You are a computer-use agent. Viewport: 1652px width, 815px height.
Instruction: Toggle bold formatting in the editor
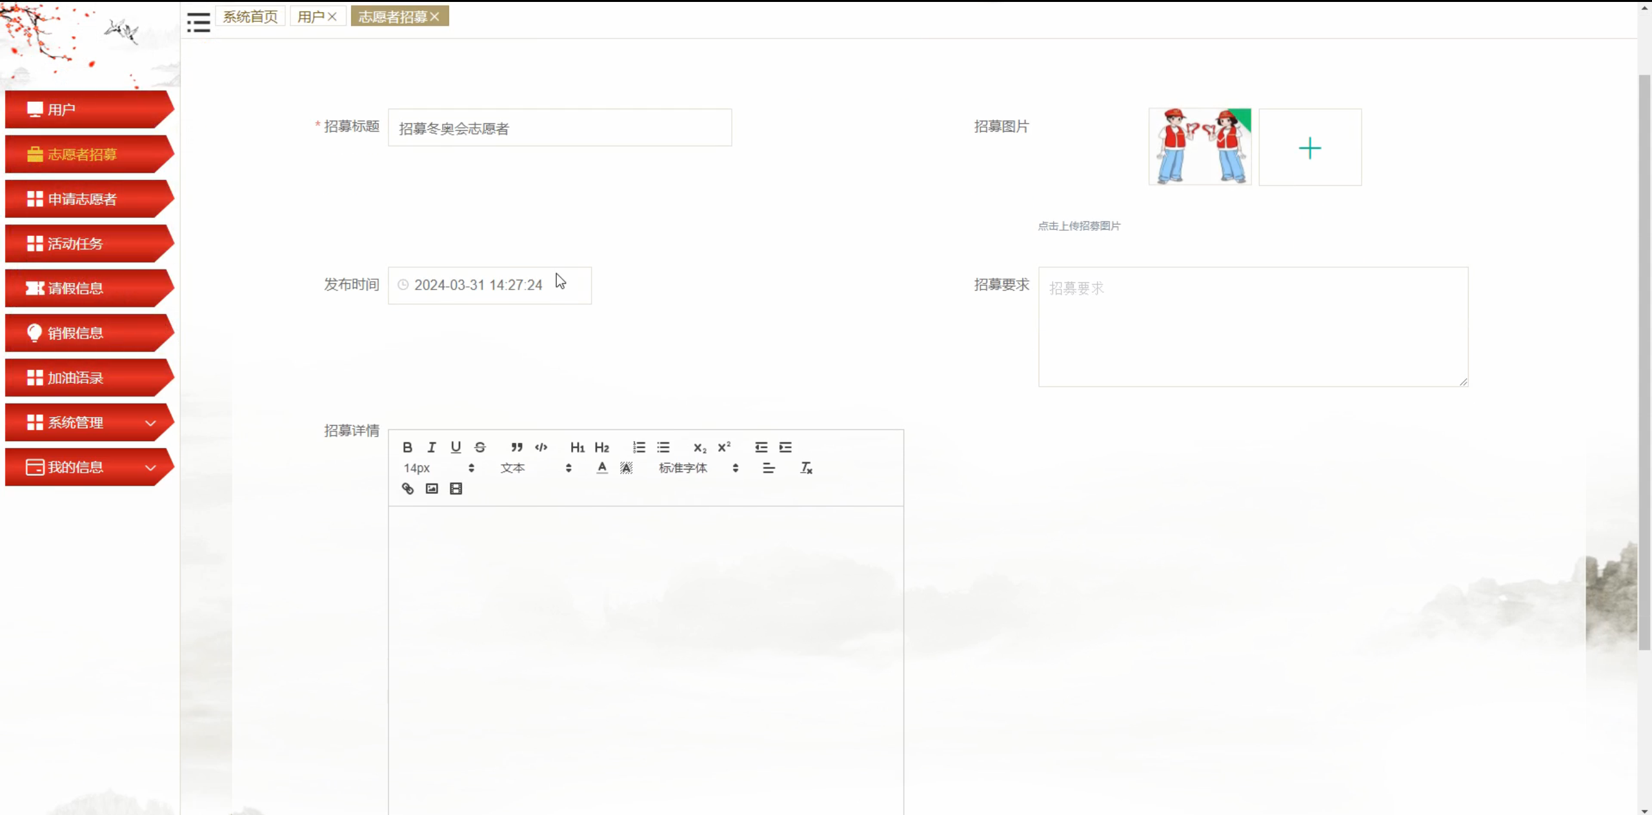coord(407,447)
